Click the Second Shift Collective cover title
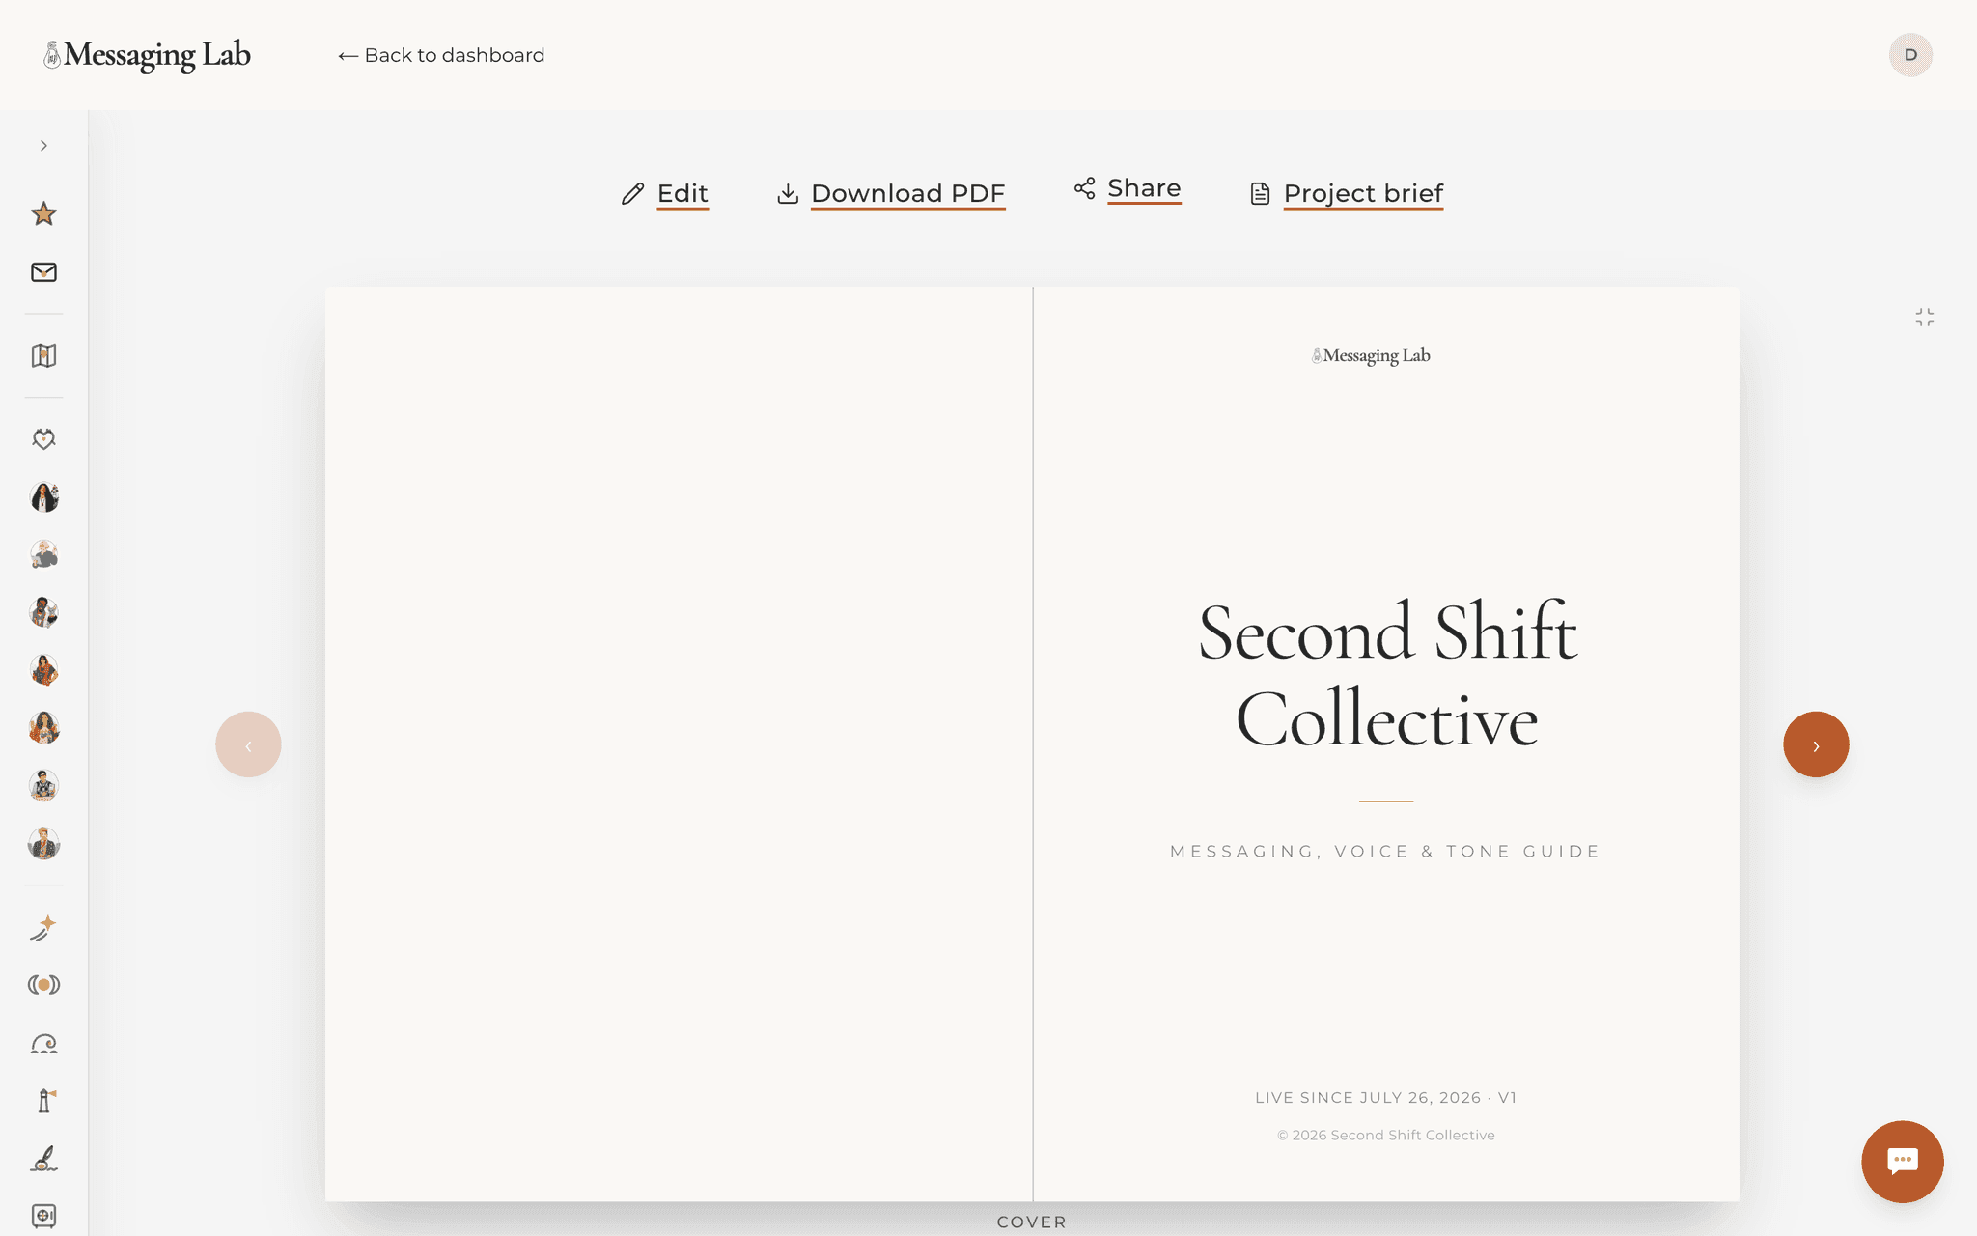This screenshot has height=1236, width=1977. coord(1387,675)
